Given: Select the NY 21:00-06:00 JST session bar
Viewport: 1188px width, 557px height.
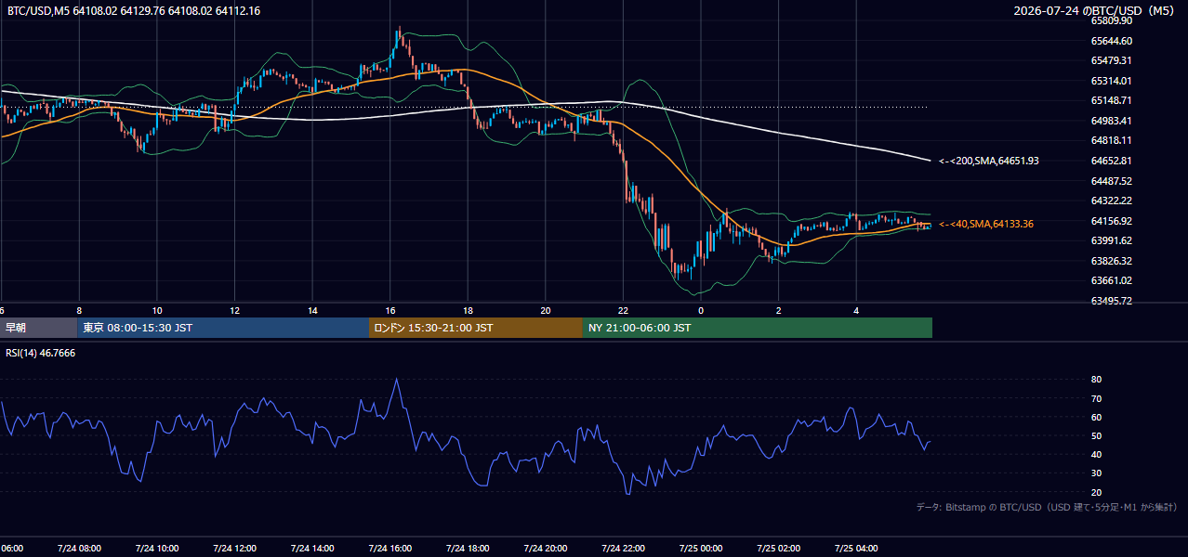Looking at the screenshot, I should [x=758, y=328].
